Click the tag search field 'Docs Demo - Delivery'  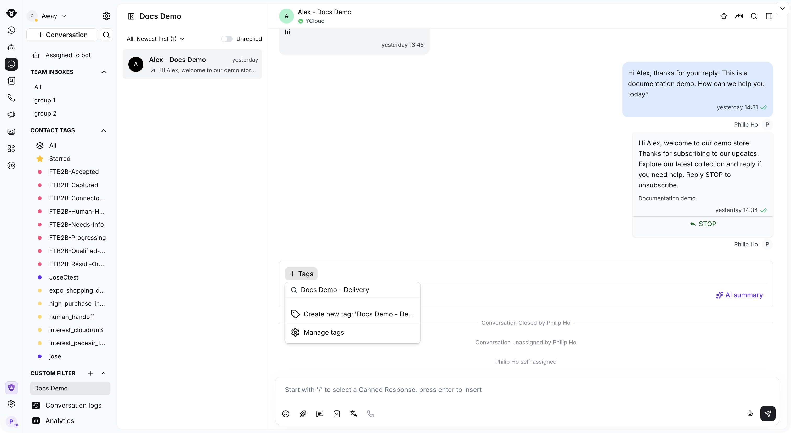click(x=353, y=290)
